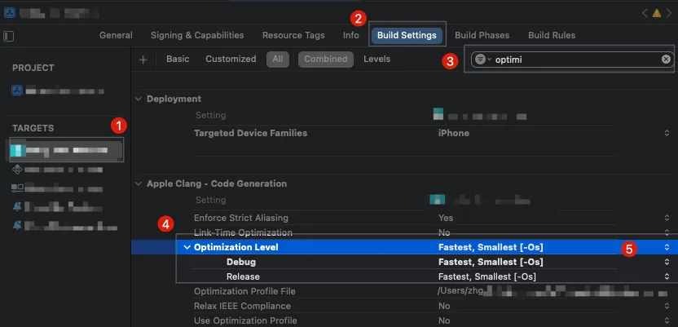Open Debug optimization level dropdown
Image resolution: width=678 pixels, height=327 pixels.
(667, 262)
